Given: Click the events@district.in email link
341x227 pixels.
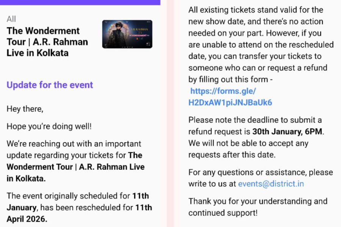Looking at the screenshot, I should (271, 184).
